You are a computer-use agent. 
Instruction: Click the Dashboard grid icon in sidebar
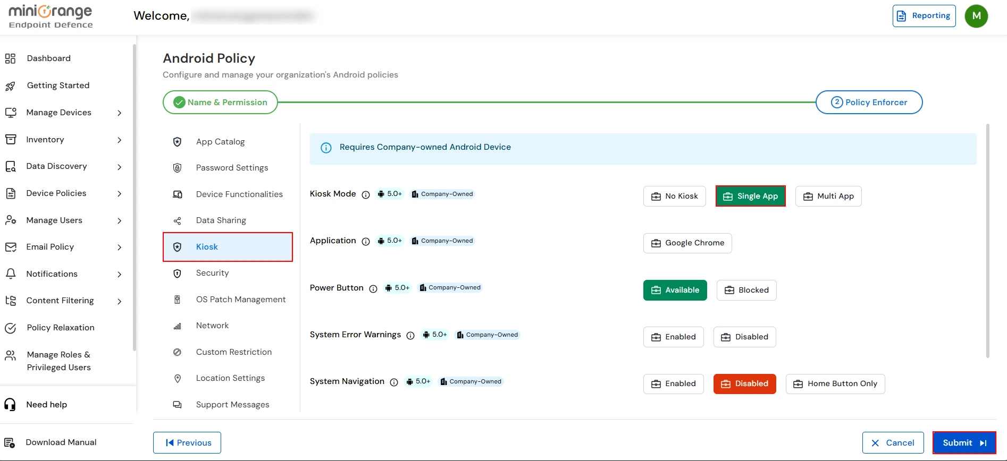[x=10, y=58]
